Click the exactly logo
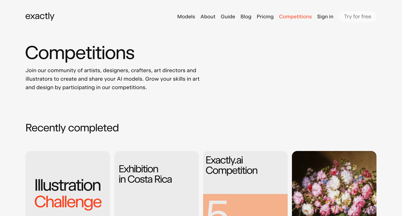 click(40, 16)
